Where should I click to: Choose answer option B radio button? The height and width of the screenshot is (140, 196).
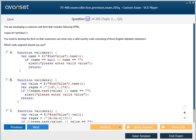pos(7,80)
